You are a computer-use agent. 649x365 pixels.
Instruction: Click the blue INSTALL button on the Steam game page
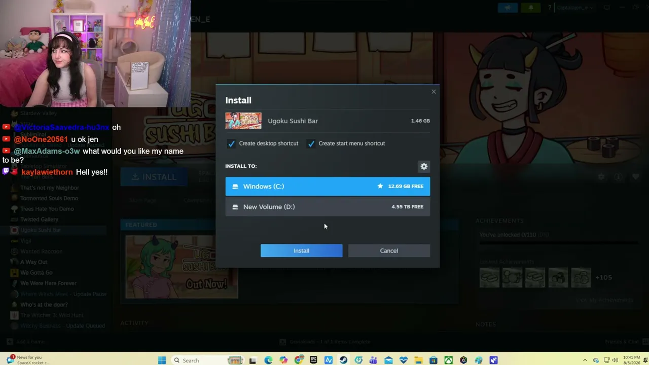click(154, 177)
